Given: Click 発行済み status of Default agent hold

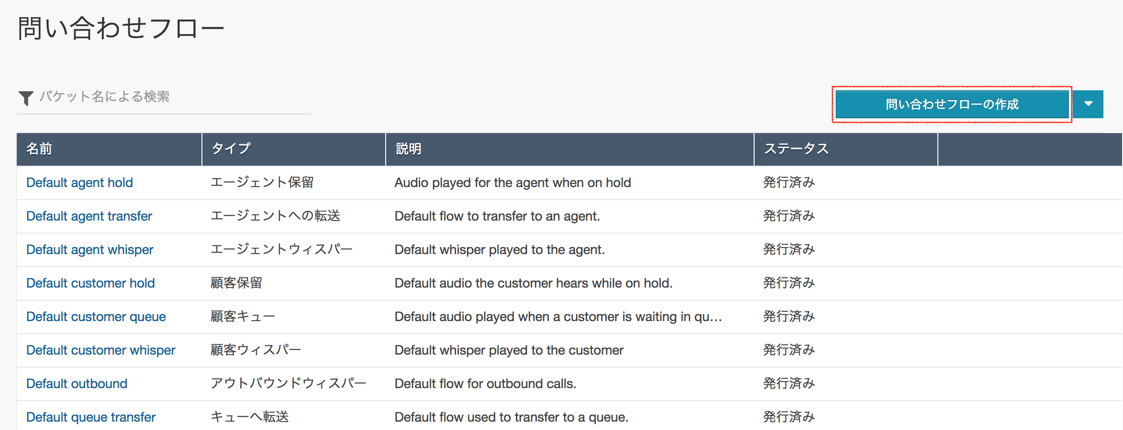Looking at the screenshot, I should point(789,183).
